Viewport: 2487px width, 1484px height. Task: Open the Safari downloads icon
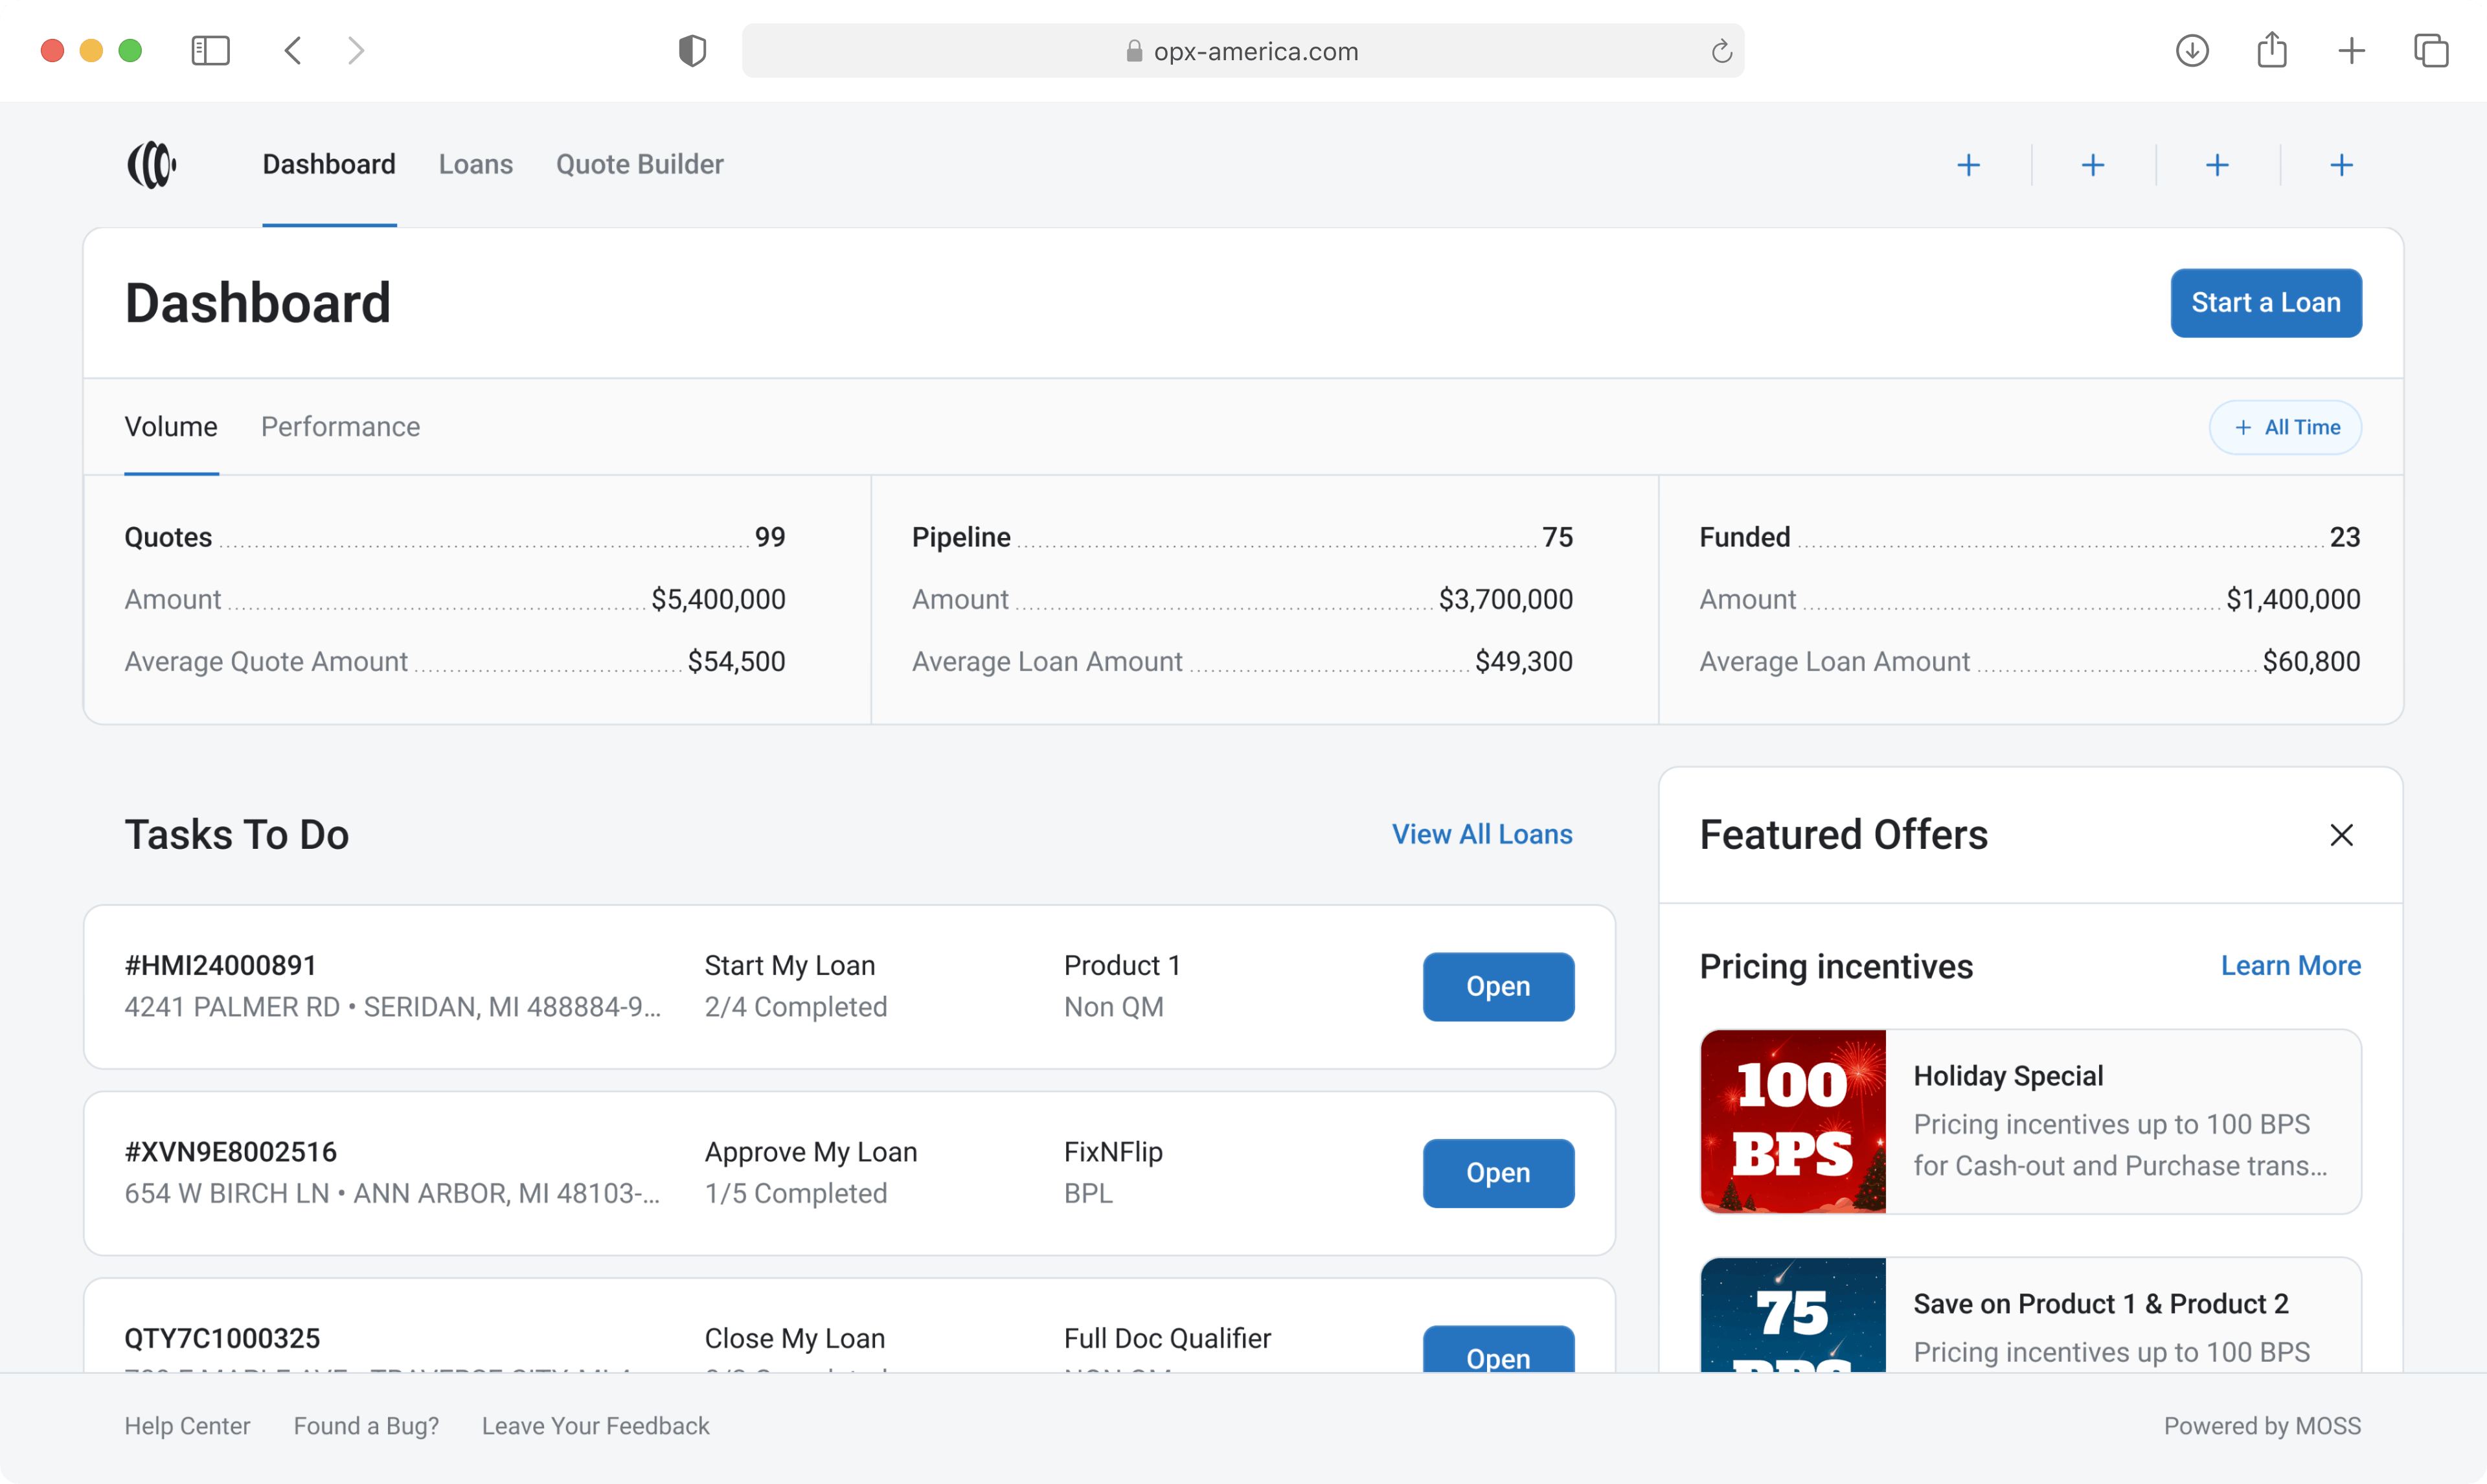2192,50
